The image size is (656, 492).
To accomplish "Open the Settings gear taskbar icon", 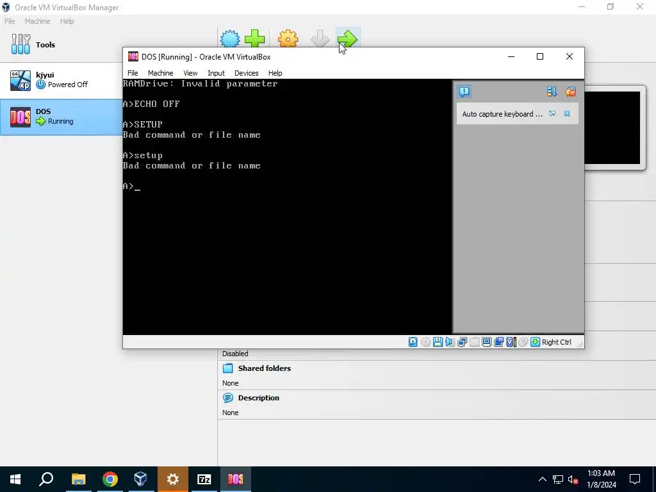I will click(173, 479).
